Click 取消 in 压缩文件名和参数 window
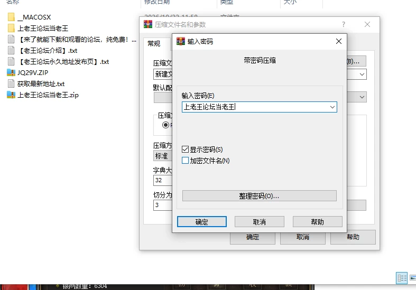 tap(303, 237)
